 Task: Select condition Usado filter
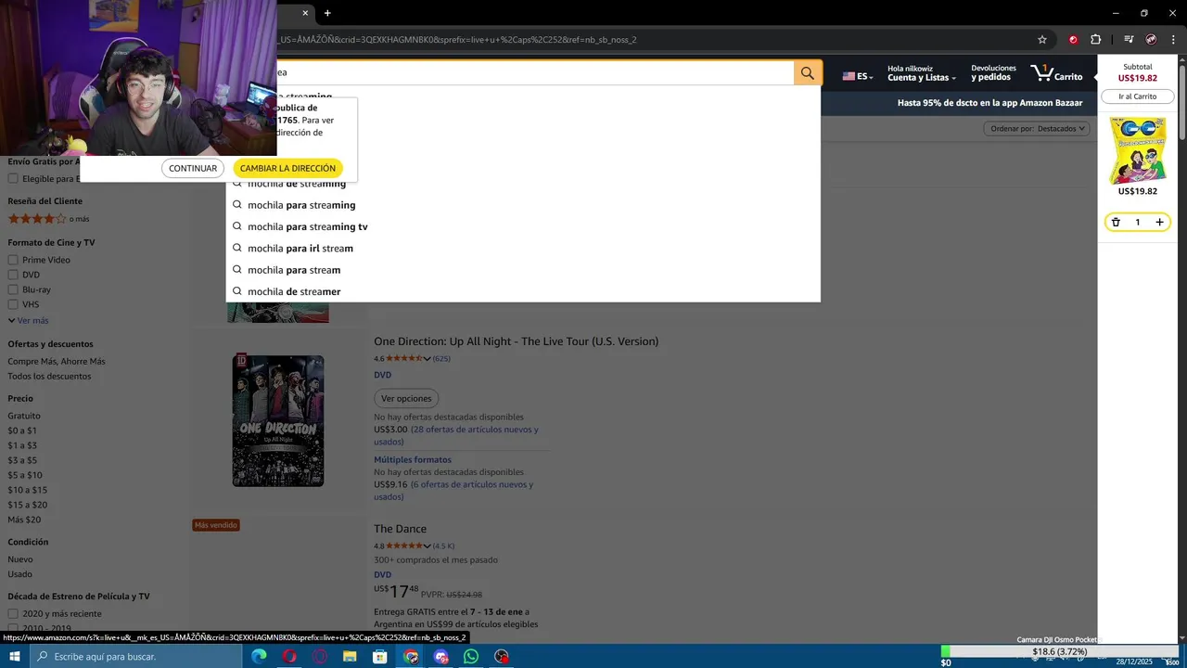pyautogui.click(x=19, y=574)
